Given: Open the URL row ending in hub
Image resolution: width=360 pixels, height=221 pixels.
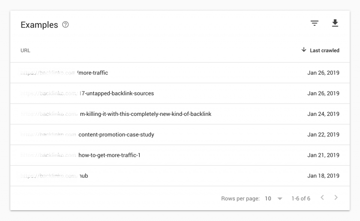Looking at the screenshot, I should (180, 176).
